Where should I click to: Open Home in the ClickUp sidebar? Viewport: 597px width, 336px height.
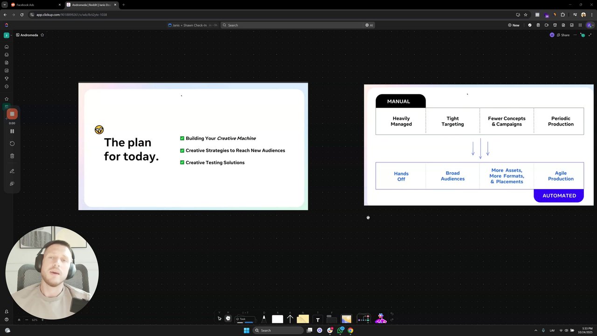7,47
